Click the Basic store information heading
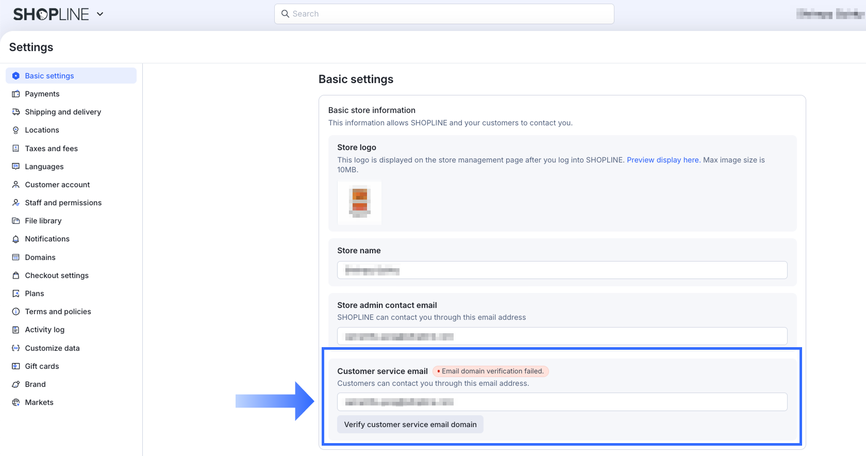 pyautogui.click(x=372, y=110)
